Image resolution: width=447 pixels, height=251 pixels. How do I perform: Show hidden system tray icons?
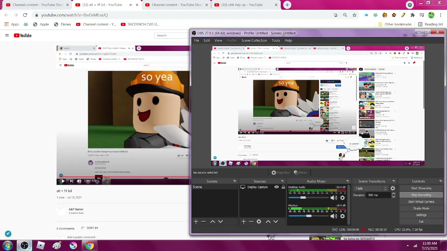click(408, 246)
